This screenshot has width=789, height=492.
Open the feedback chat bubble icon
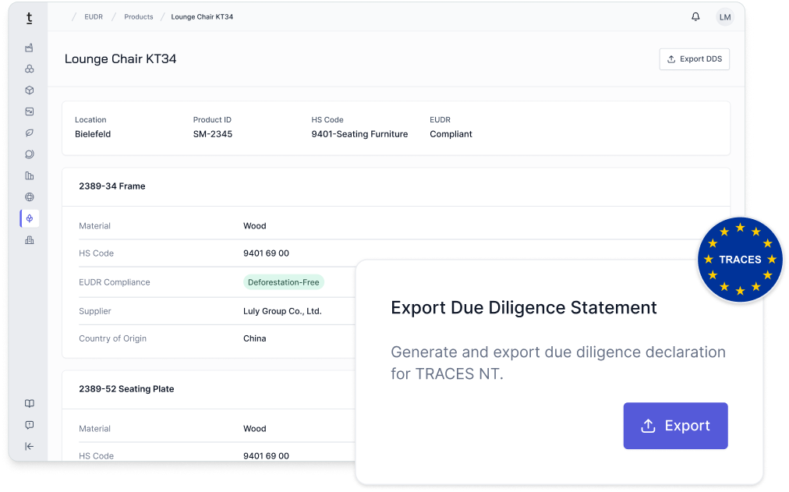(29, 425)
